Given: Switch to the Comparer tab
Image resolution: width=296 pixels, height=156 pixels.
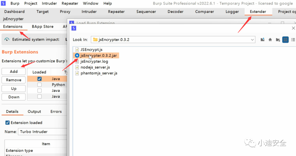Looking at the screenshot, I should [x=204, y=12].
